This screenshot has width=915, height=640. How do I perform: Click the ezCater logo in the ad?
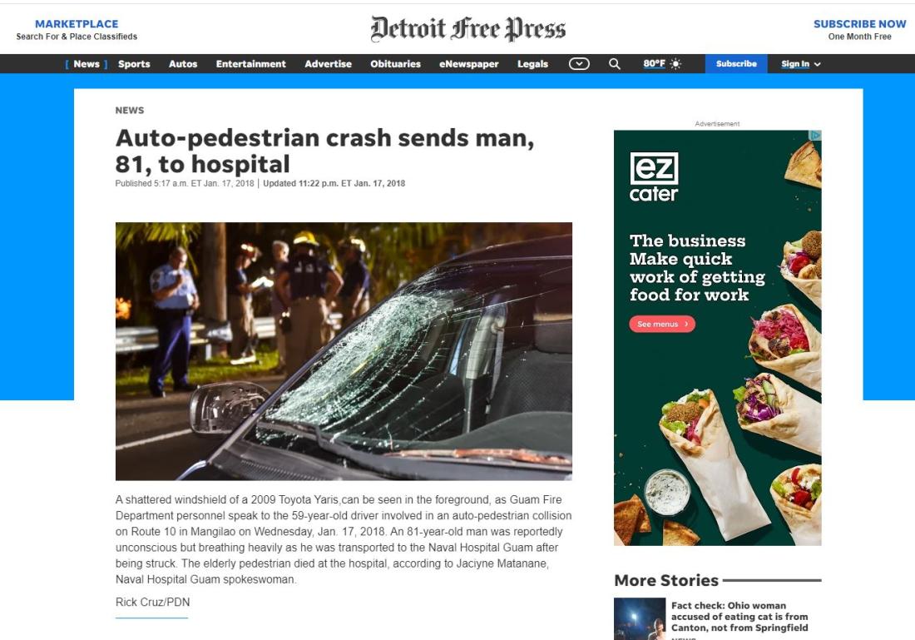click(x=654, y=177)
